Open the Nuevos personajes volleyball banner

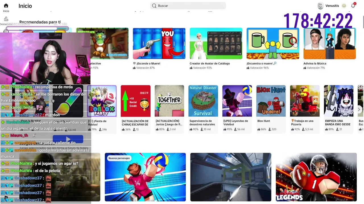(145, 177)
